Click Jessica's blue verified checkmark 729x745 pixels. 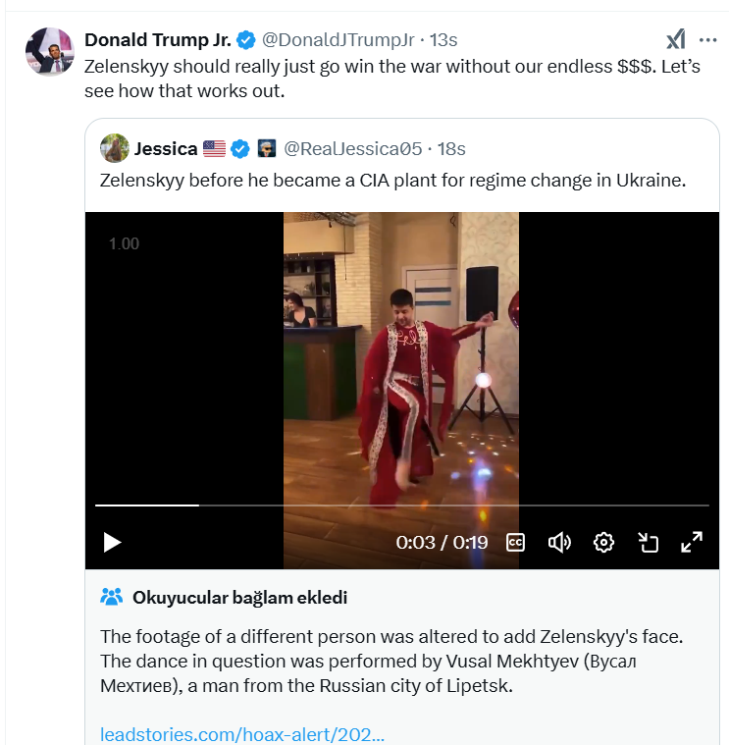[x=240, y=149]
